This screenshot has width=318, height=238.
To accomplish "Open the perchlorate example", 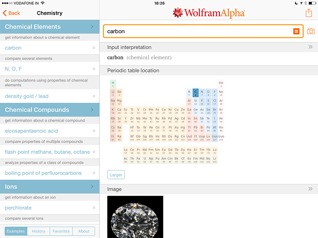I will [x=50, y=207].
